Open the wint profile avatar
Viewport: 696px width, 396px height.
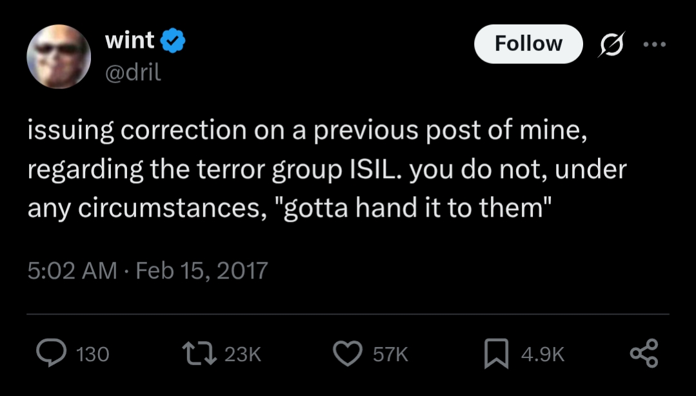pos(59,57)
